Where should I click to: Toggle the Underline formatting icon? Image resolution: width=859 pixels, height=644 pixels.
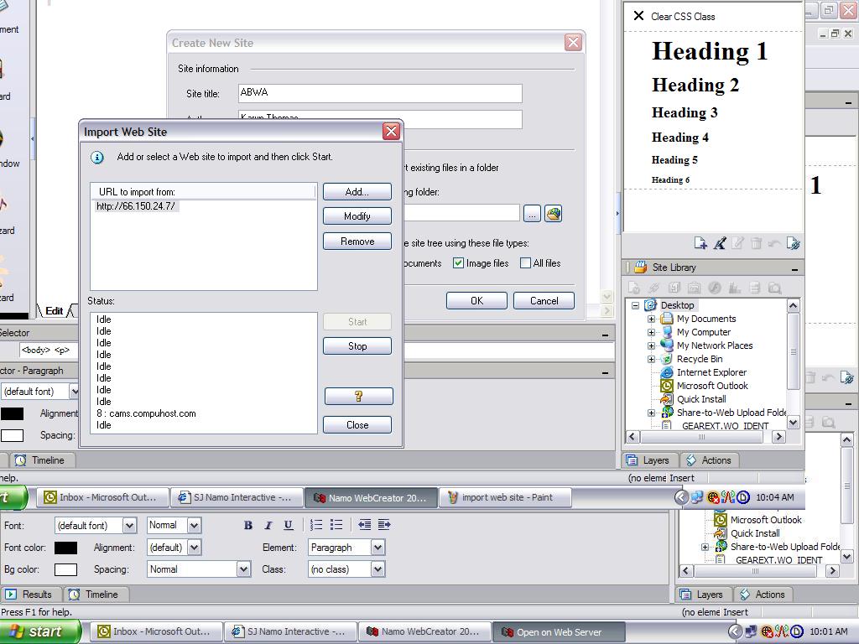tap(289, 525)
